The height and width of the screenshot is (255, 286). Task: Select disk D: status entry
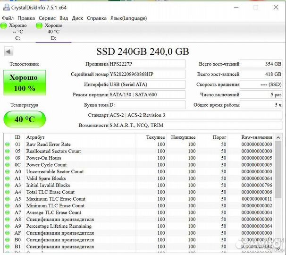(x=53, y=32)
